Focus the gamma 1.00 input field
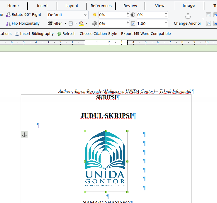Image resolution: width=217 pixels, height=203 pixels. 150,24
